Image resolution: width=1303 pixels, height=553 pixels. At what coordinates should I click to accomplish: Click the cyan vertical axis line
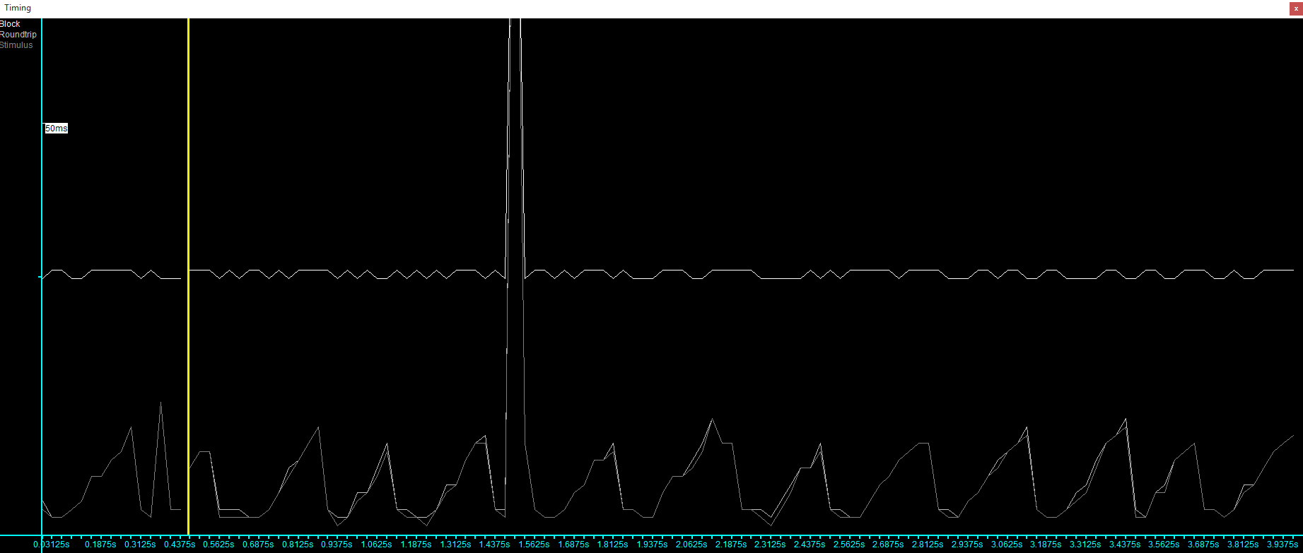pyautogui.click(x=42, y=276)
